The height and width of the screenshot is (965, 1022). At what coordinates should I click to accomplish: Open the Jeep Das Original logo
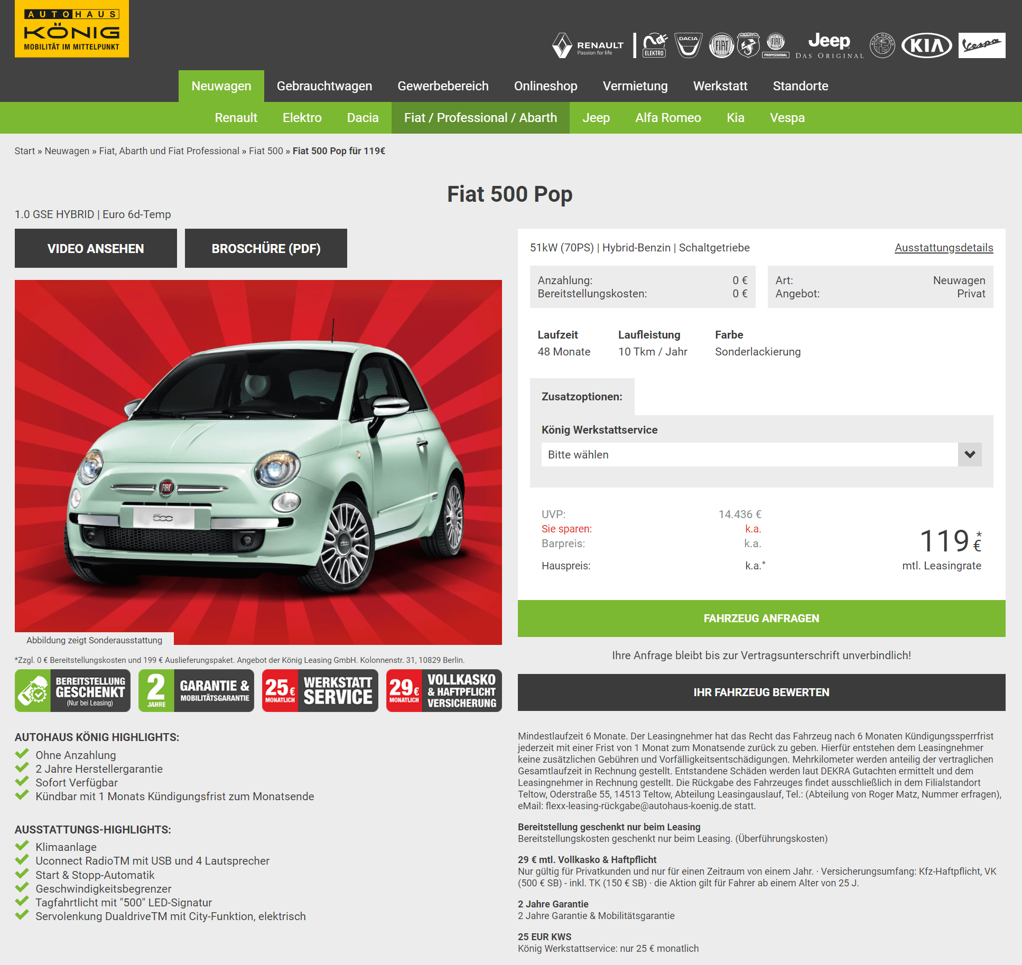pos(829,45)
